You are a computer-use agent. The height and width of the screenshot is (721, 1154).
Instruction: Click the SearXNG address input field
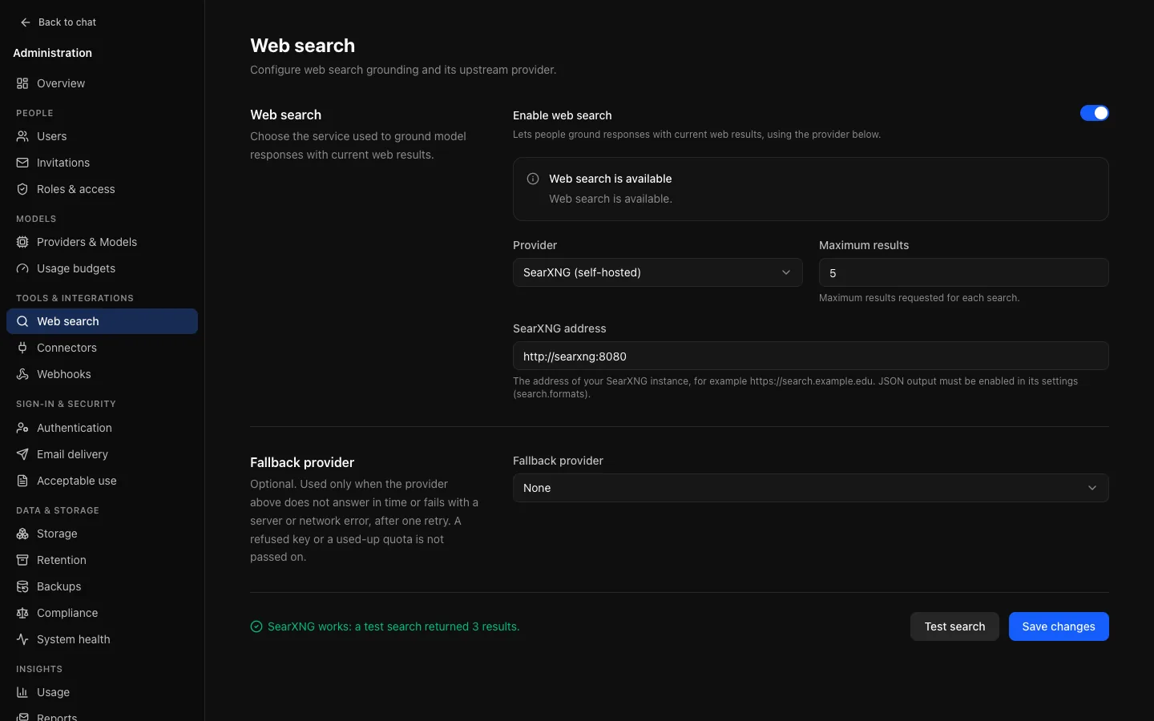(810, 356)
